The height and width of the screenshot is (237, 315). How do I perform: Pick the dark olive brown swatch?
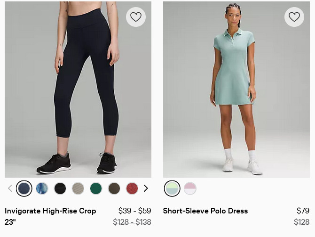click(114, 188)
